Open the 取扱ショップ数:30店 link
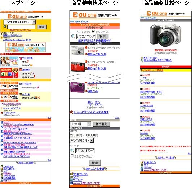This screenshot has width=192, height=188. click(x=97, y=54)
